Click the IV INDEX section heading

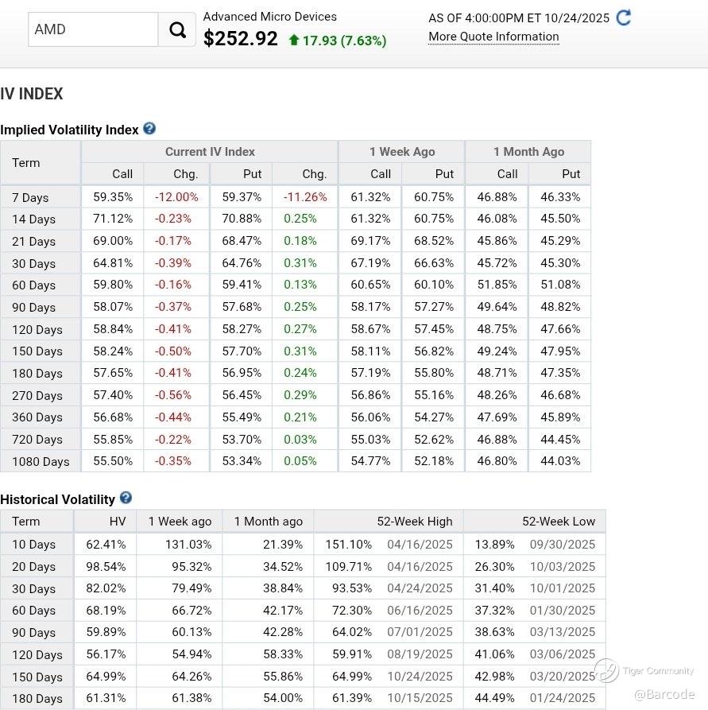(x=31, y=94)
